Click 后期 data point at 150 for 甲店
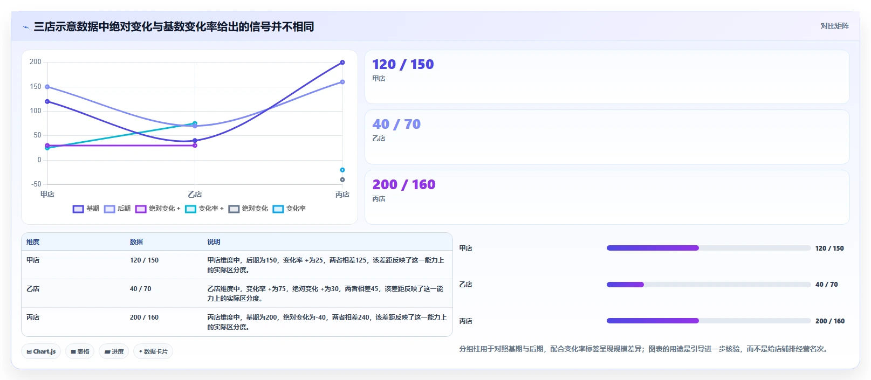The height and width of the screenshot is (380, 871). point(47,87)
